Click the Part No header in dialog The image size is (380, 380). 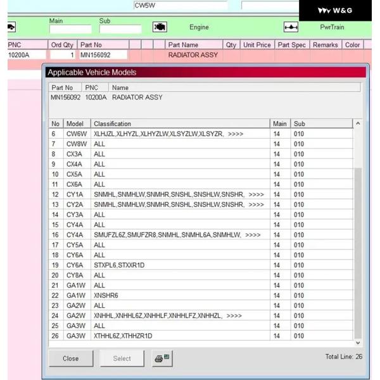[x=65, y=87]
